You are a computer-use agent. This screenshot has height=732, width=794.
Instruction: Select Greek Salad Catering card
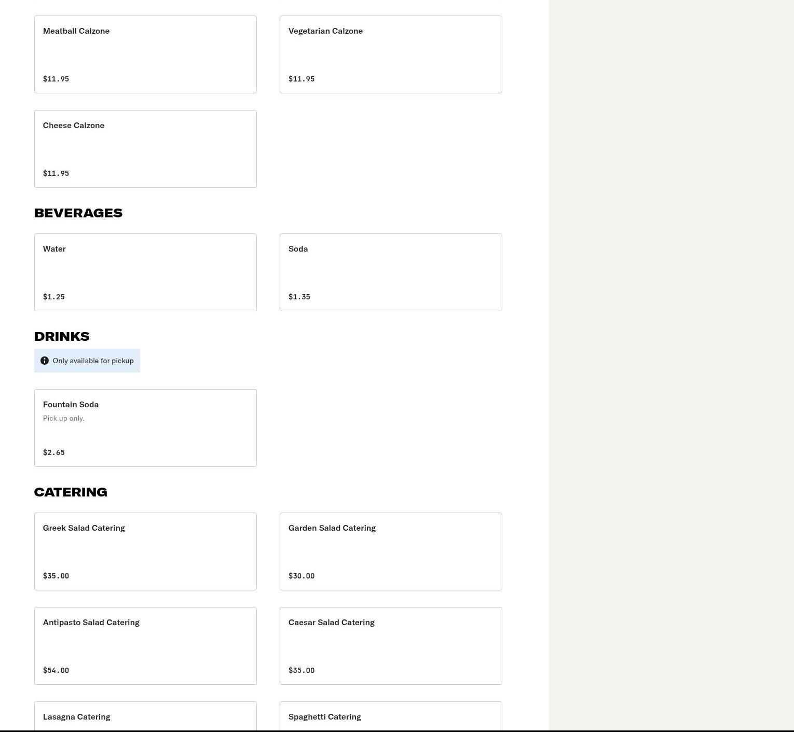pyautogui.click(x=145, y=551)
